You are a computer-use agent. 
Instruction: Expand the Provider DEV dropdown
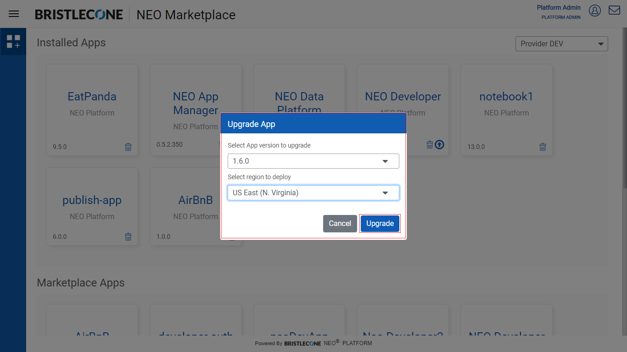pos(562,44)
